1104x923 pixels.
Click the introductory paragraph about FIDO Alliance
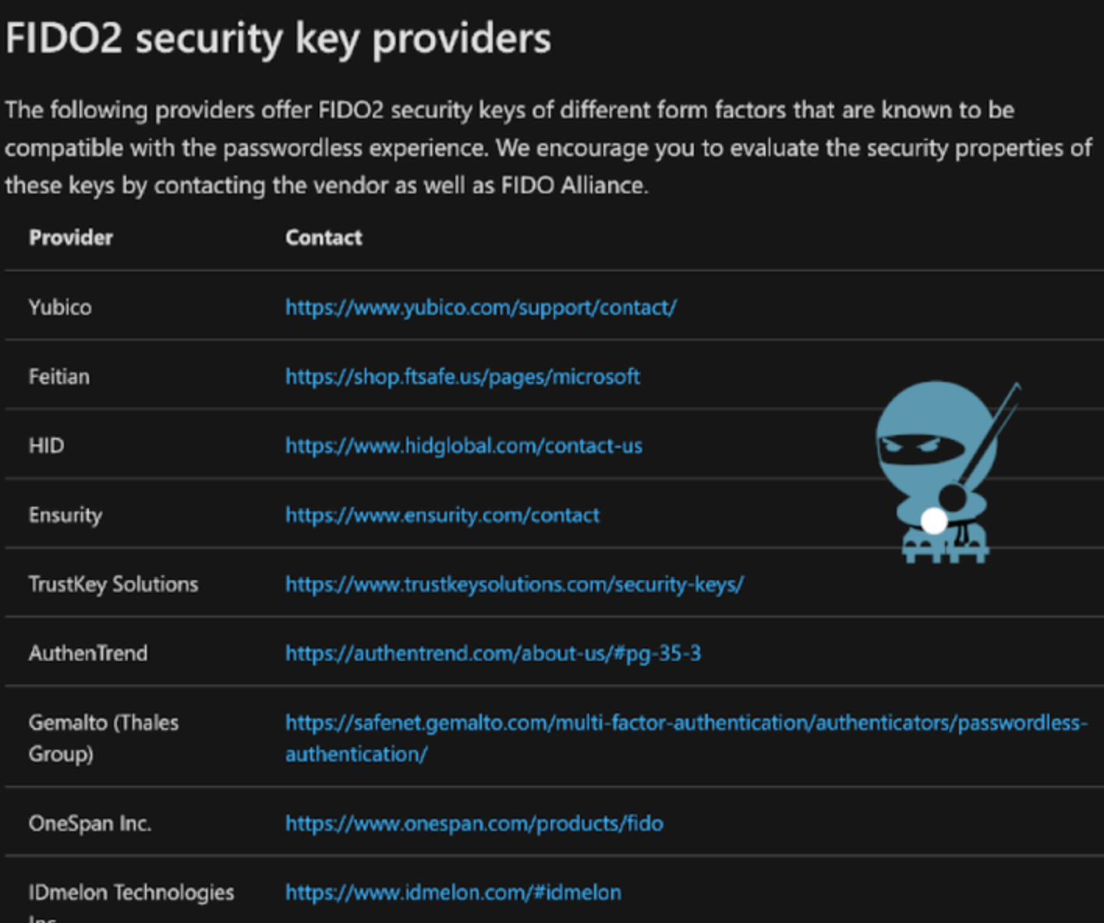(549, 147)
